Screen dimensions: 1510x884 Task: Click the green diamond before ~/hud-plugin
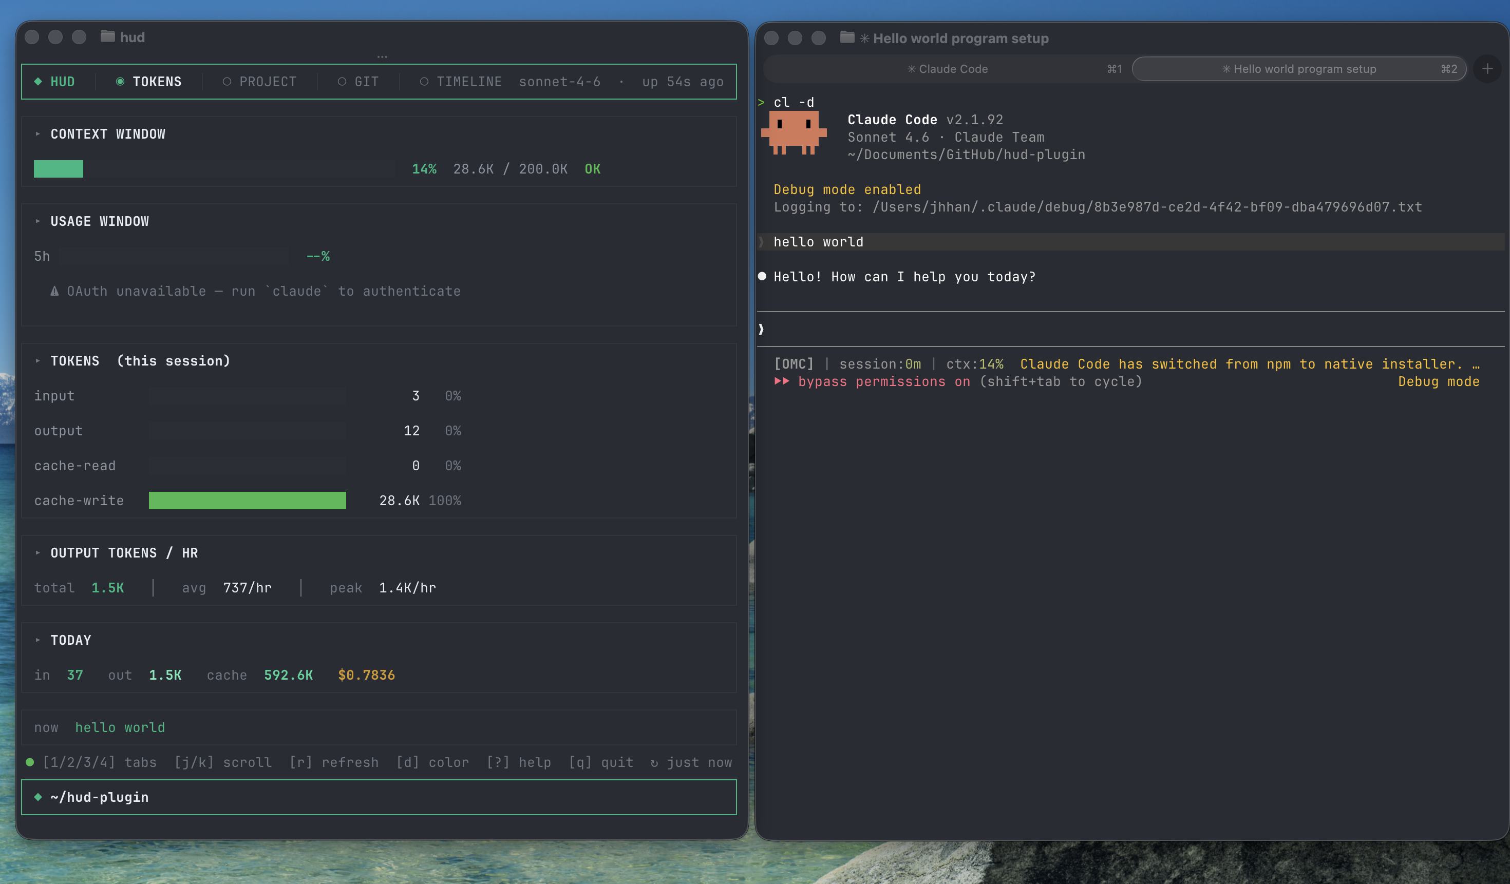click(38, 797)
